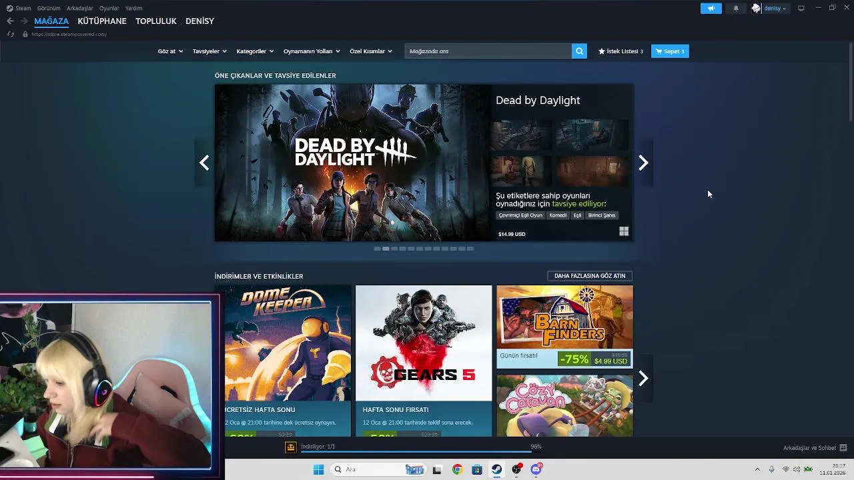Open the Oyunlar menu
The width and height of the screenshot is (854, 480).
(109, 8)
